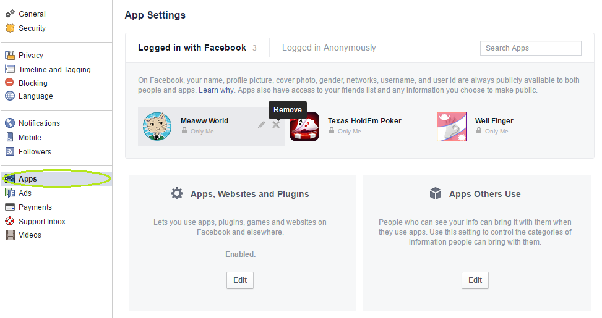Open the Texas HoldEm Poker app name
Screen dimensions: 602x318
point(364,120)
